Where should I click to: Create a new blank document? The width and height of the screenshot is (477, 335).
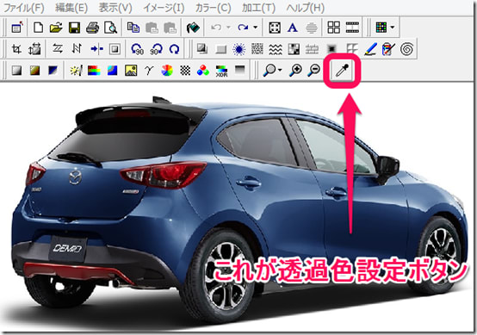tap(38, 28)
